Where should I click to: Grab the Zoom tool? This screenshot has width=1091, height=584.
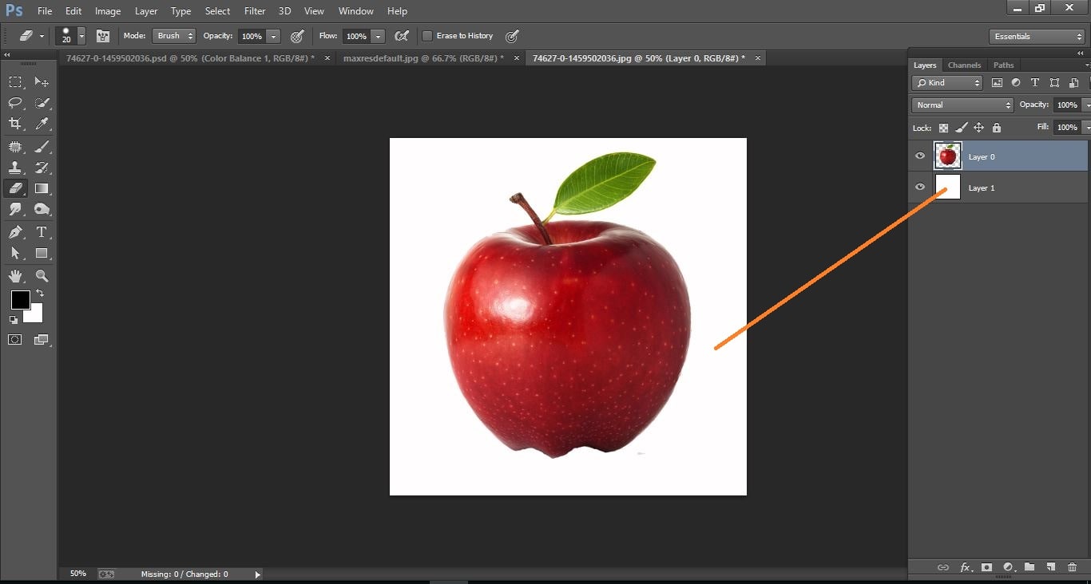tap(42, 276)
